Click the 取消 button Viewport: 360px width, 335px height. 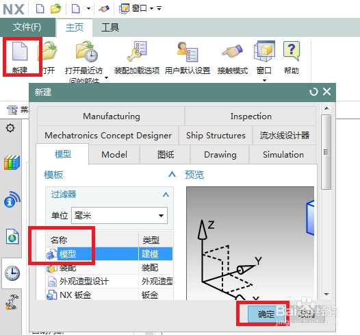pyautogui.click(x=307, y=314)
